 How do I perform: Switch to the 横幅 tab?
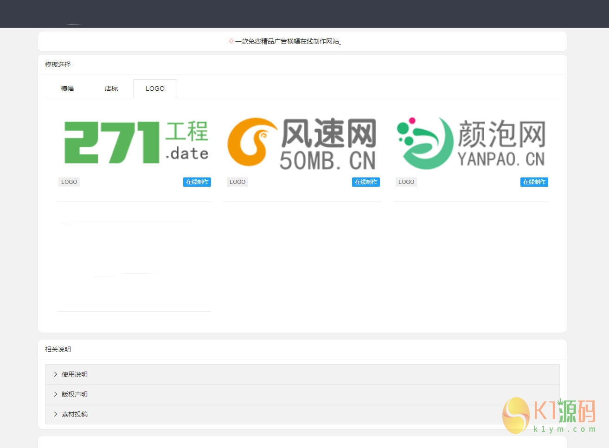point(67,88)
